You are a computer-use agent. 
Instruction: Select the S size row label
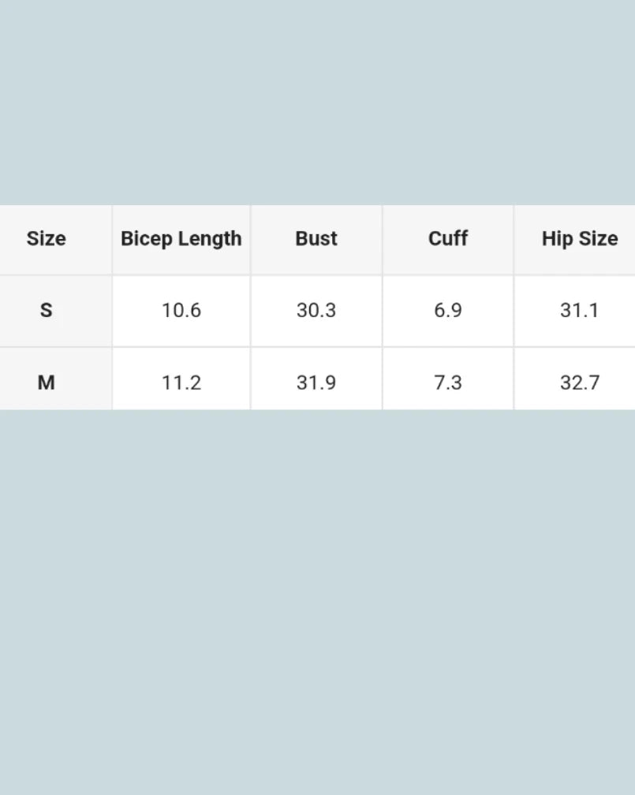point(46,310)
